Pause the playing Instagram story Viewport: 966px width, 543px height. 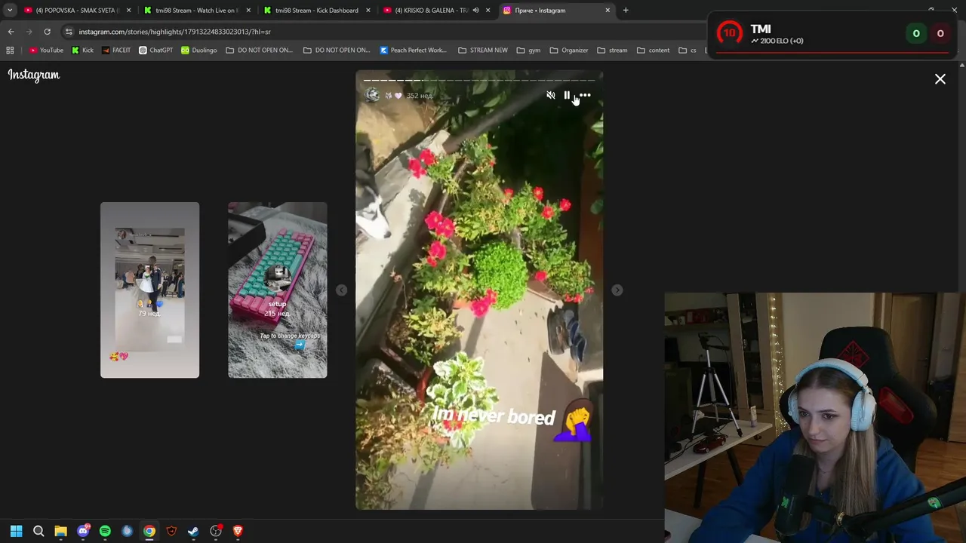coord(567,95)
